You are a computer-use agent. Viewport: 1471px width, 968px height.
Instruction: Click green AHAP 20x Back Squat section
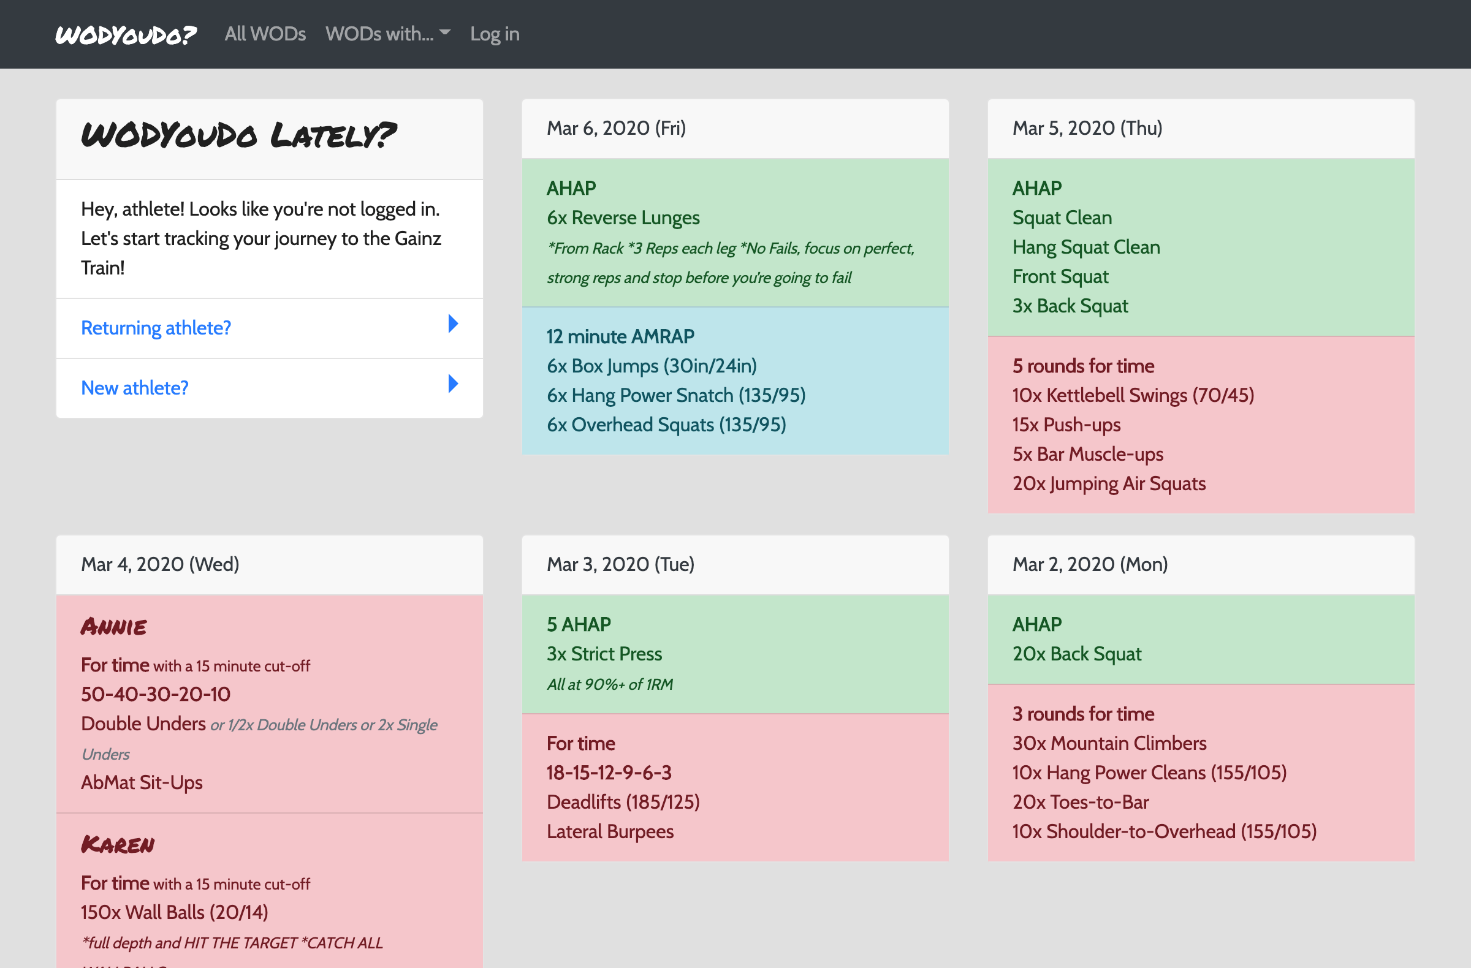(x=1200, y=640)
